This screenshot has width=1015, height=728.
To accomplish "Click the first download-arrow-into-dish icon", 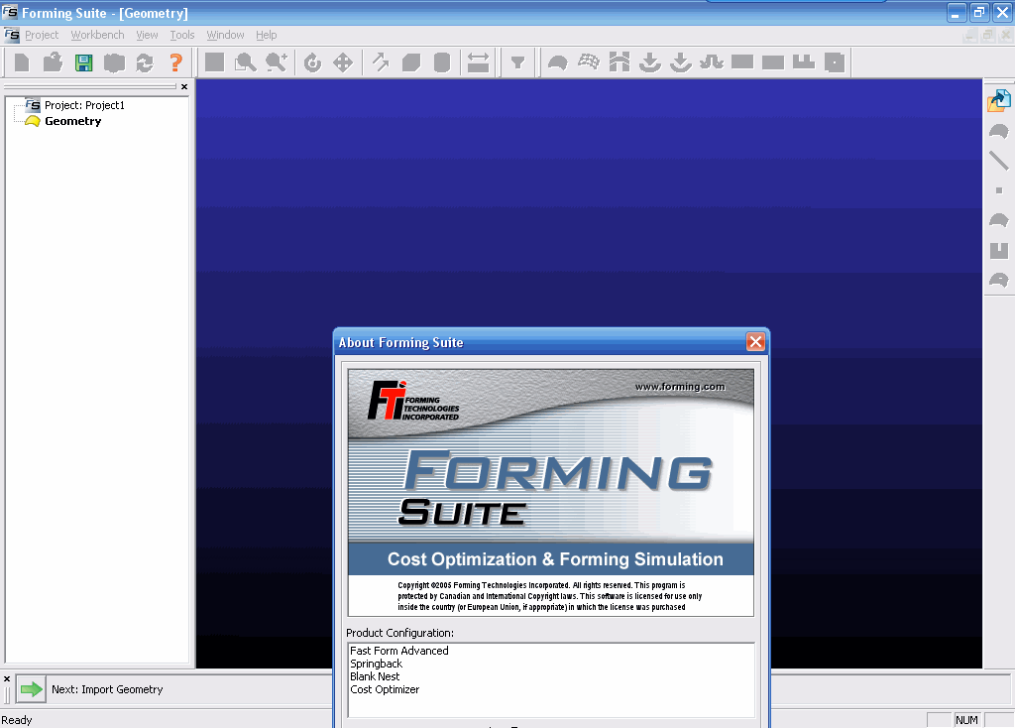I will (x=650, y=62).
